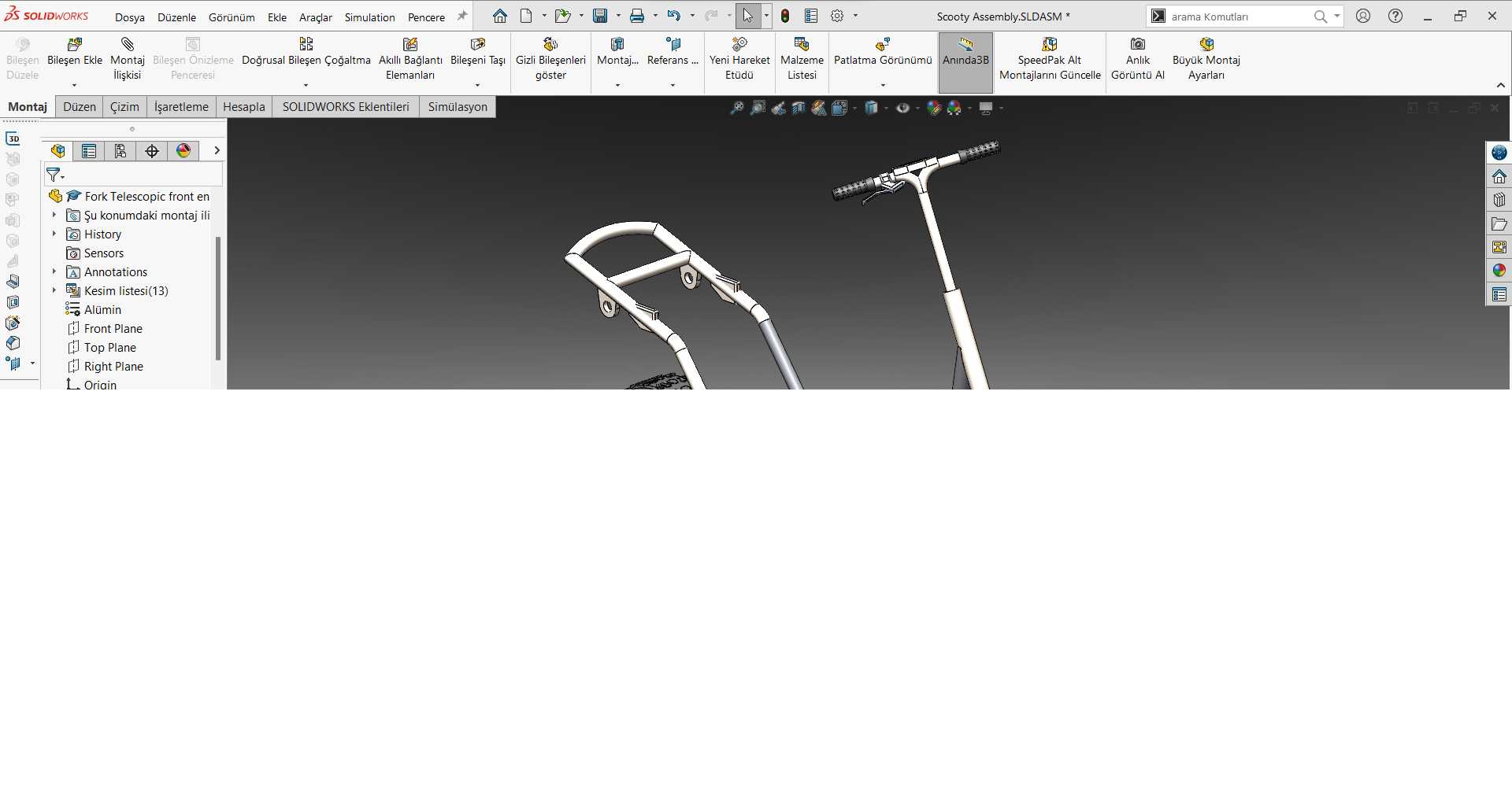This screenshot has width=1512, height=801.
Task: Click the Patlatma Görünümü tool
Action: (883, 52)
